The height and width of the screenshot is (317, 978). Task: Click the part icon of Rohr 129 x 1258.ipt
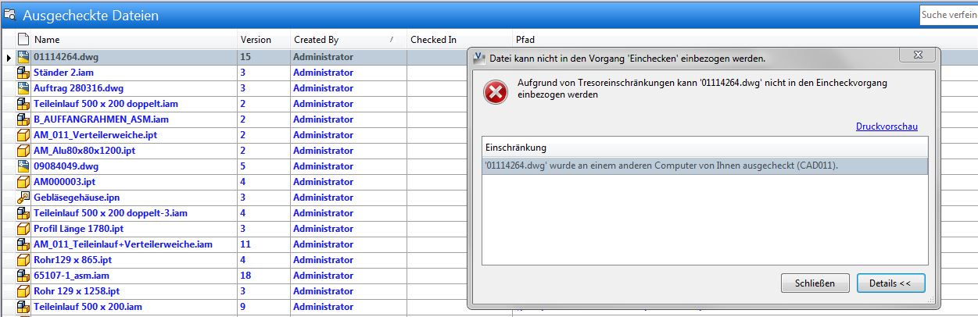pos(23,291)
